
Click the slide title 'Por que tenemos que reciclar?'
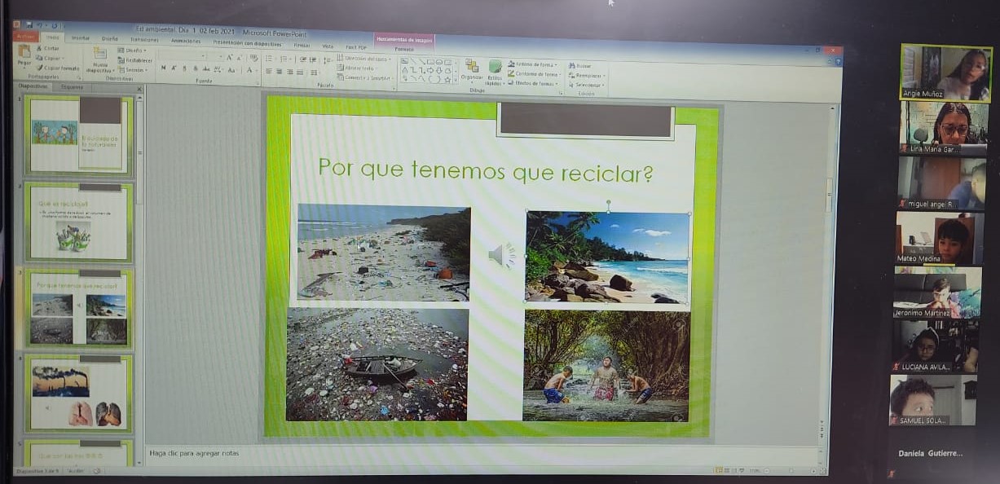pos(487,169)
